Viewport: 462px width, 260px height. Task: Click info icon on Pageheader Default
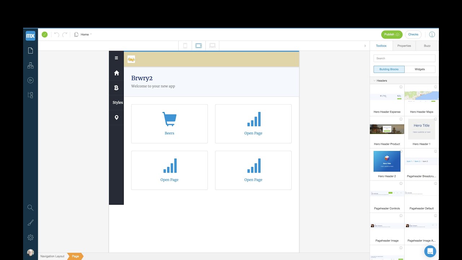[x=435, y=183]
